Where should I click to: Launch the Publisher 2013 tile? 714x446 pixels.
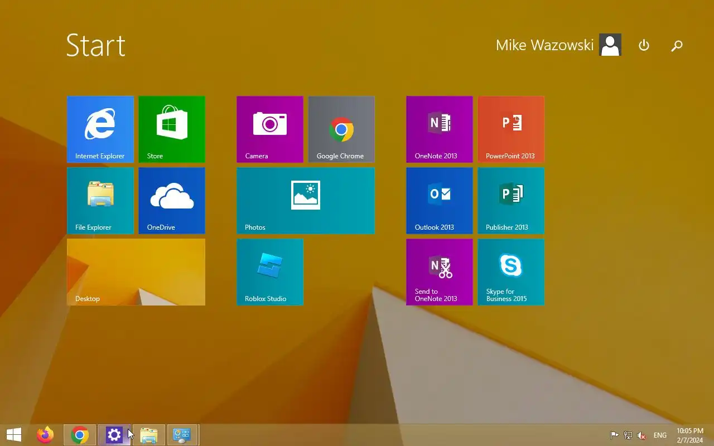pyautogui.click(x=511, y=201)
